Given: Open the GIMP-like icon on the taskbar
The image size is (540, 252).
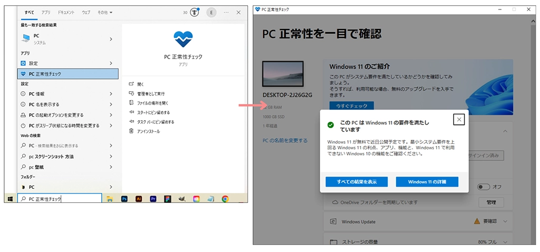Looking at the screenshot, I should click(x=182, y=199).
